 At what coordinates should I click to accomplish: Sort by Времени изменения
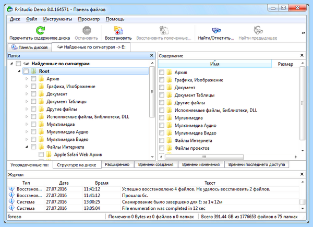[201, 164]
